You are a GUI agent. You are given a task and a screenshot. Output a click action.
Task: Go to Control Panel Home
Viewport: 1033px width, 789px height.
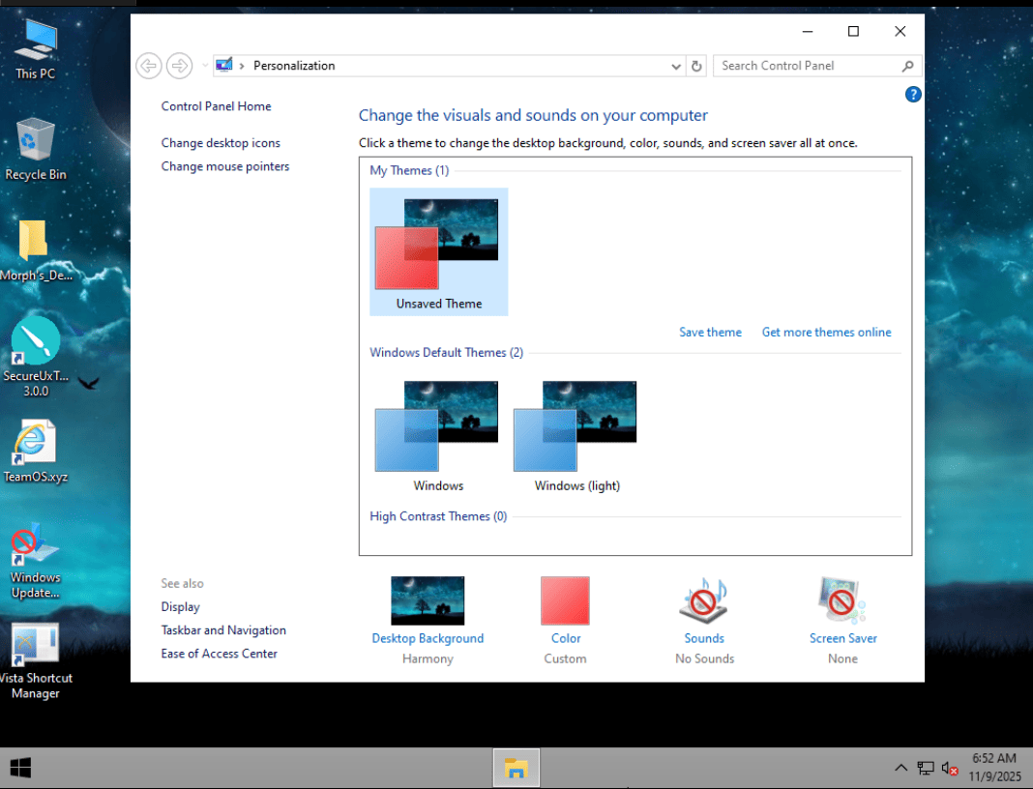pos(216,106)
